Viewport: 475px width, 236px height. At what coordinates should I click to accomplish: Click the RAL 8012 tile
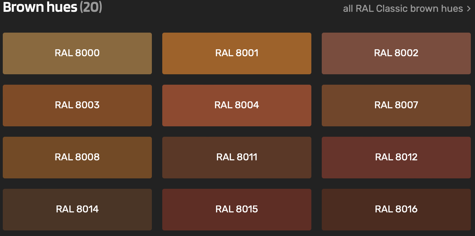click(396, 158)
